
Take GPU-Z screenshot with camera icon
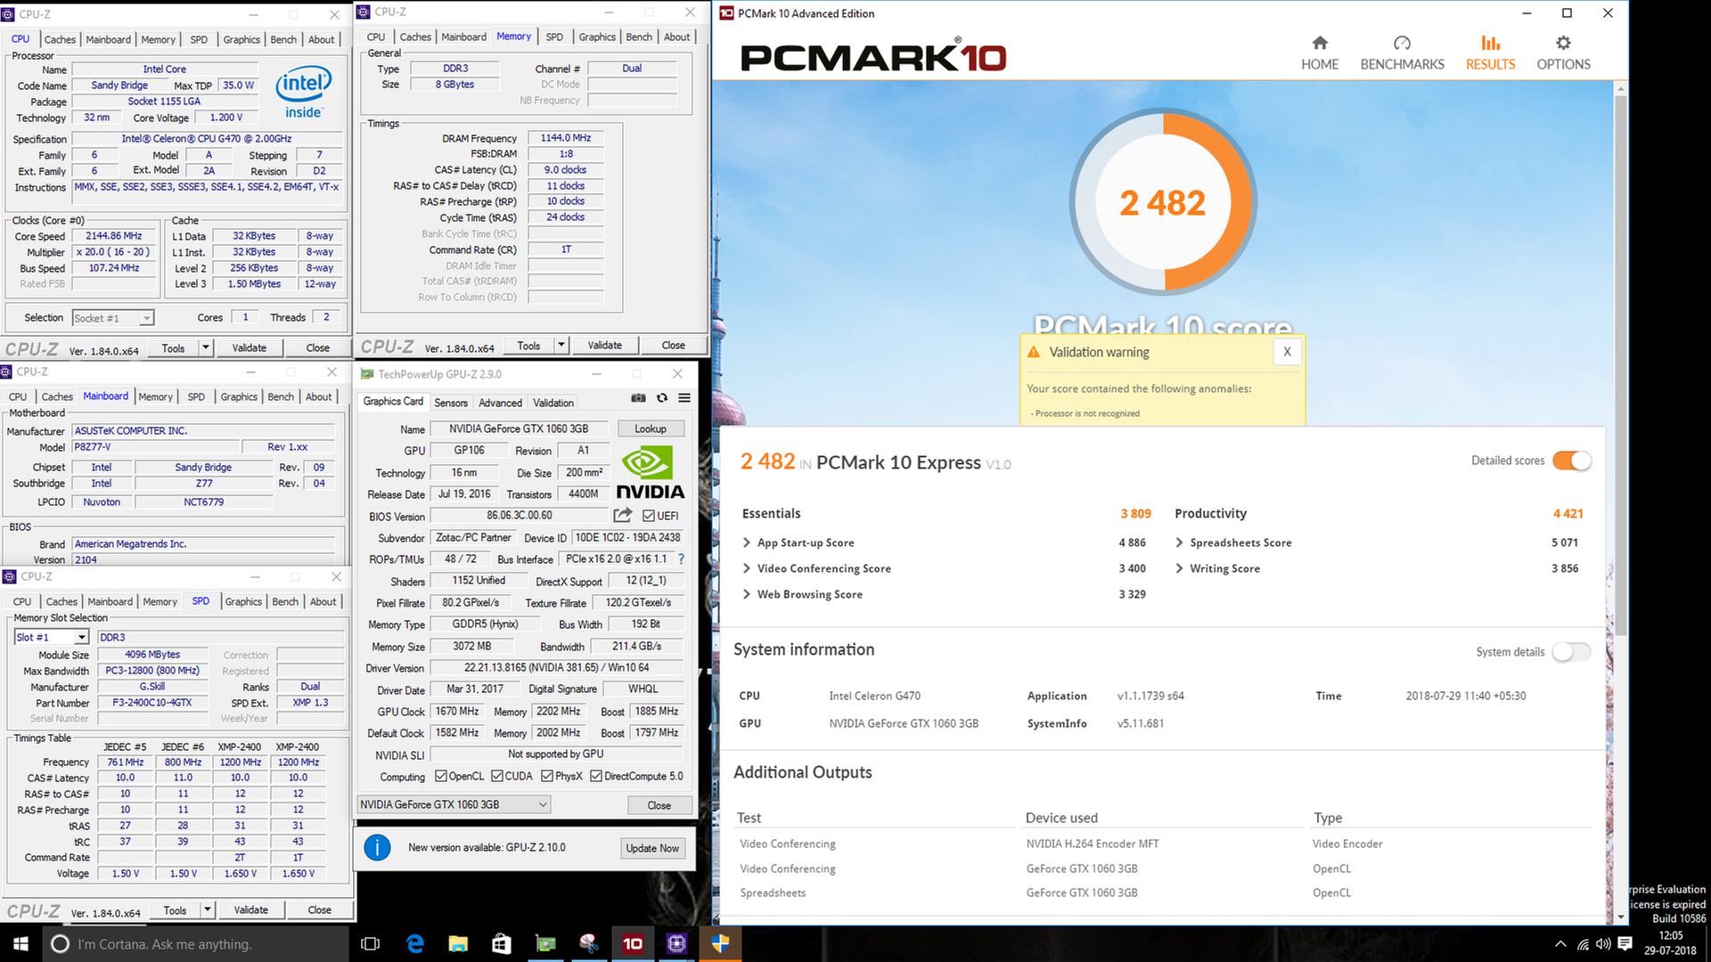click(x=638, y=398)
